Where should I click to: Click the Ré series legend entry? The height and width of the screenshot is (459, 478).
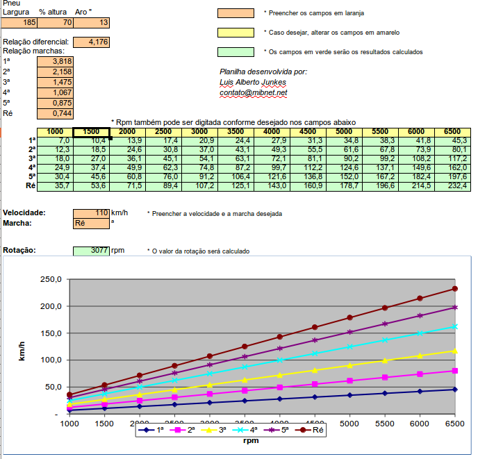coord(308,430)
